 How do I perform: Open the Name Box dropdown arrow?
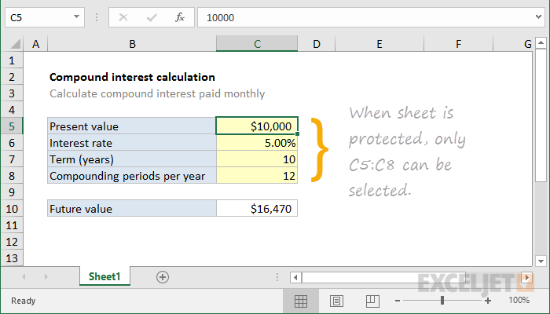pos(76,16)
